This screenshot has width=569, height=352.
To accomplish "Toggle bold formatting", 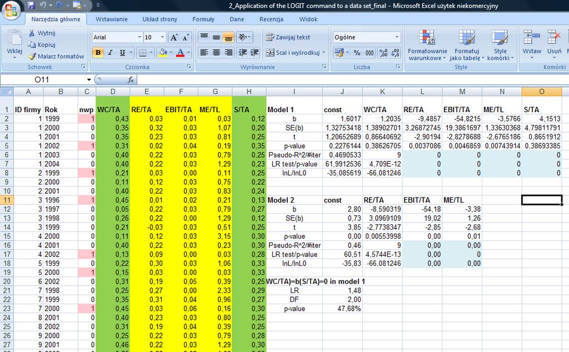I will [x=98, y=53].
